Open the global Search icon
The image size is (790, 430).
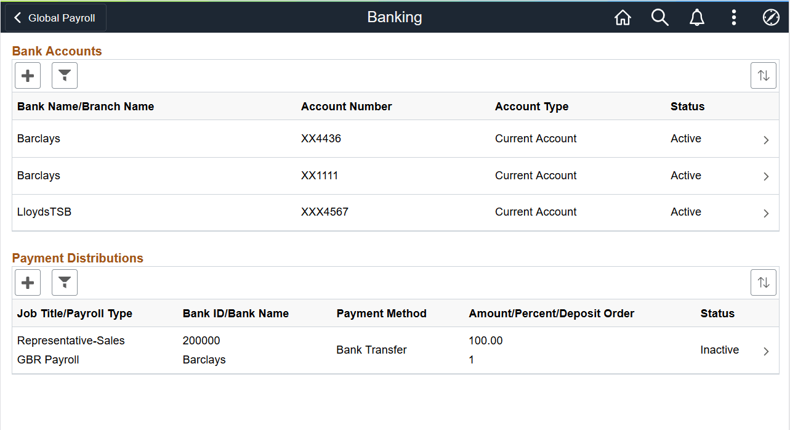[x=659, y=17]
